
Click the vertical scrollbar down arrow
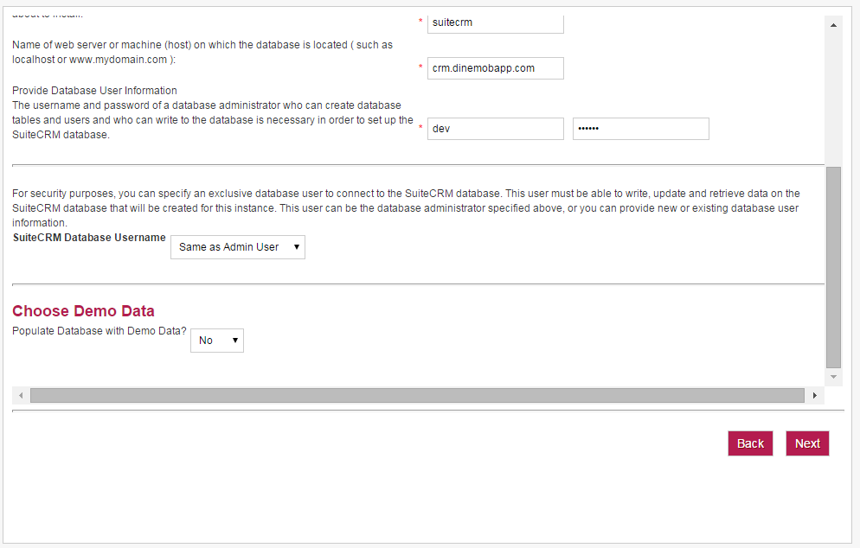[x=834, y=377]
